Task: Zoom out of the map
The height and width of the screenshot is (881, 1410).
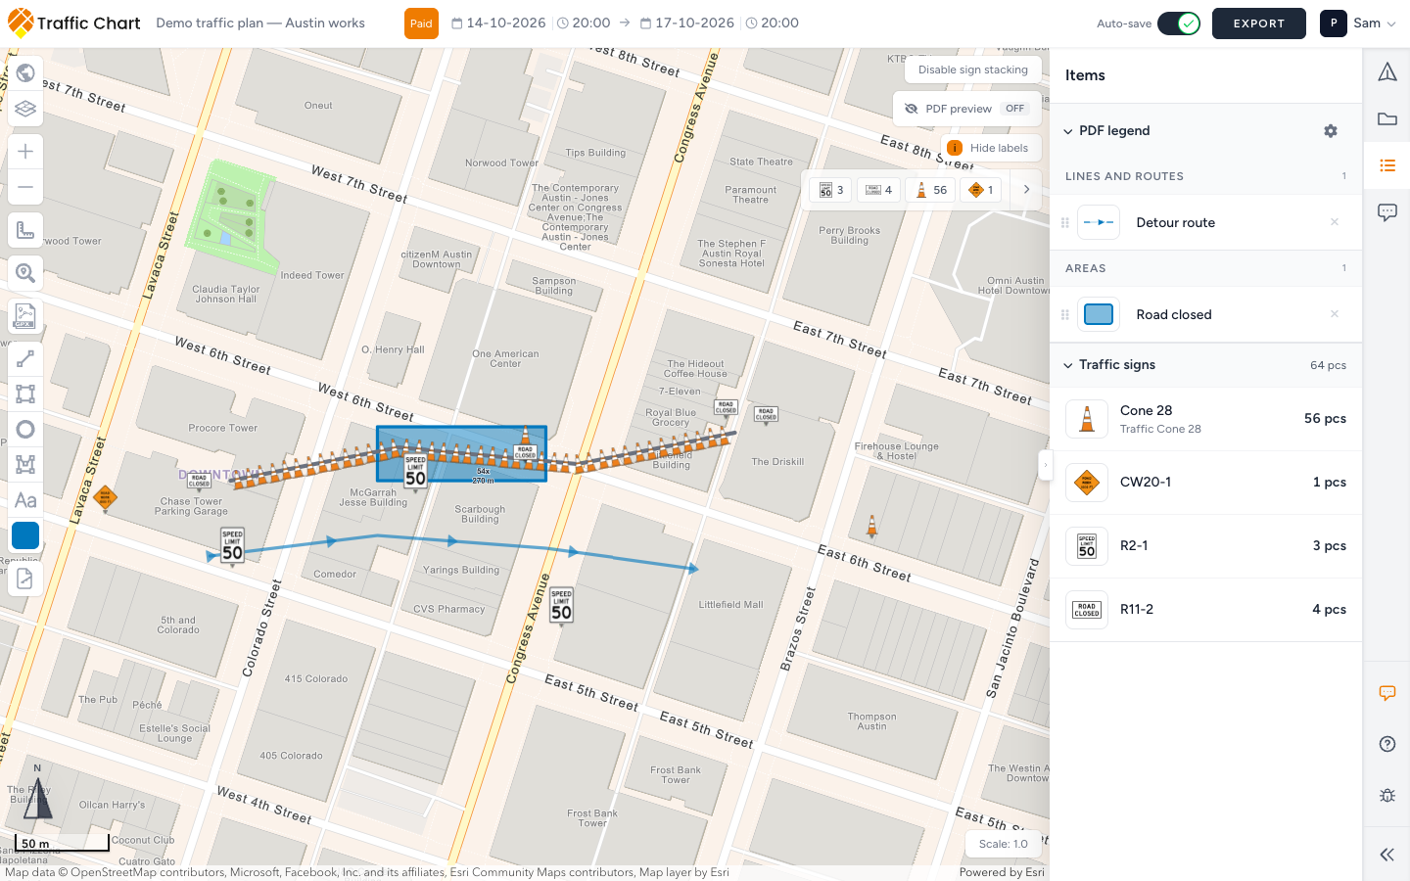Action: coord(25,187)
